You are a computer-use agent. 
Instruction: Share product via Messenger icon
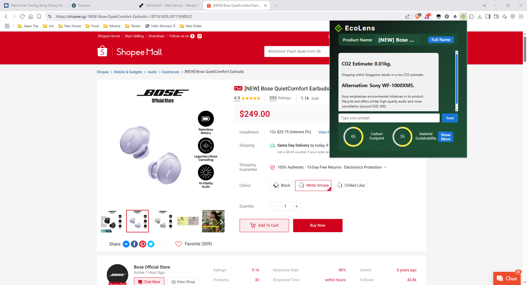pos(126,244)
